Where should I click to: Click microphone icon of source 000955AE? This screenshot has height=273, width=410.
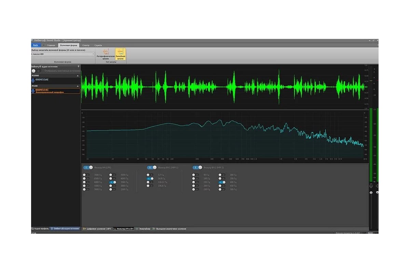(x=33, y=80)
